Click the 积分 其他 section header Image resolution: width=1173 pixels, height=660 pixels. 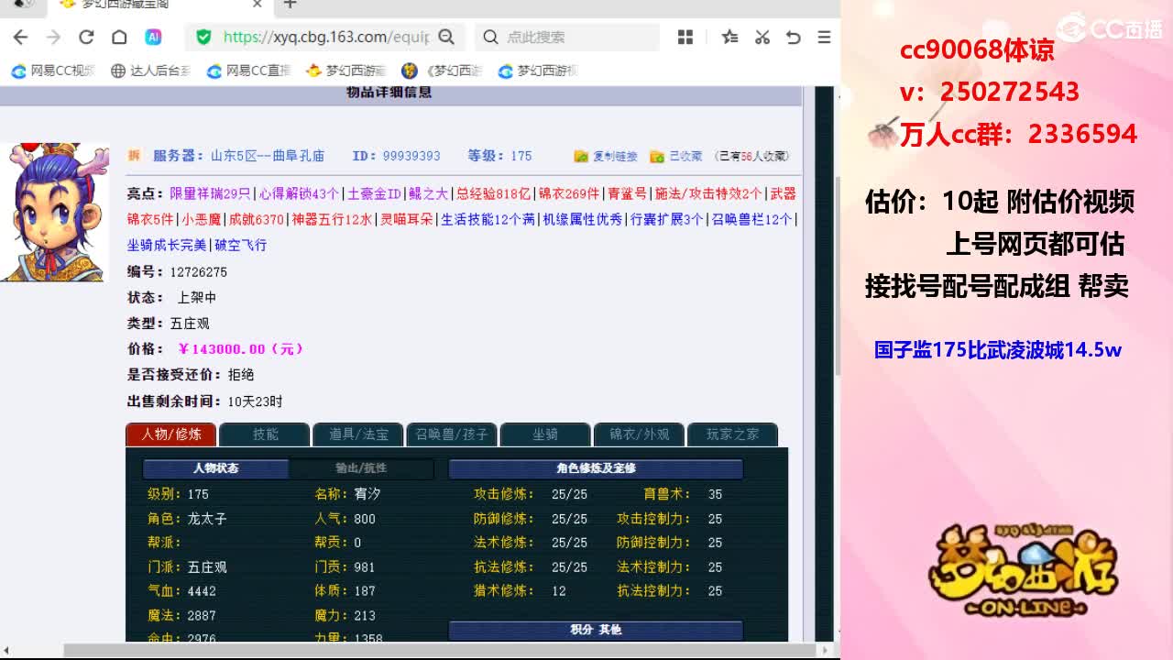[x=596, y=630]
